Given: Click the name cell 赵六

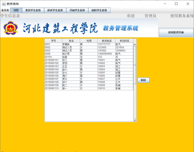Looking at the screenshot, I should pyautogui.click(x=71, y=70).
